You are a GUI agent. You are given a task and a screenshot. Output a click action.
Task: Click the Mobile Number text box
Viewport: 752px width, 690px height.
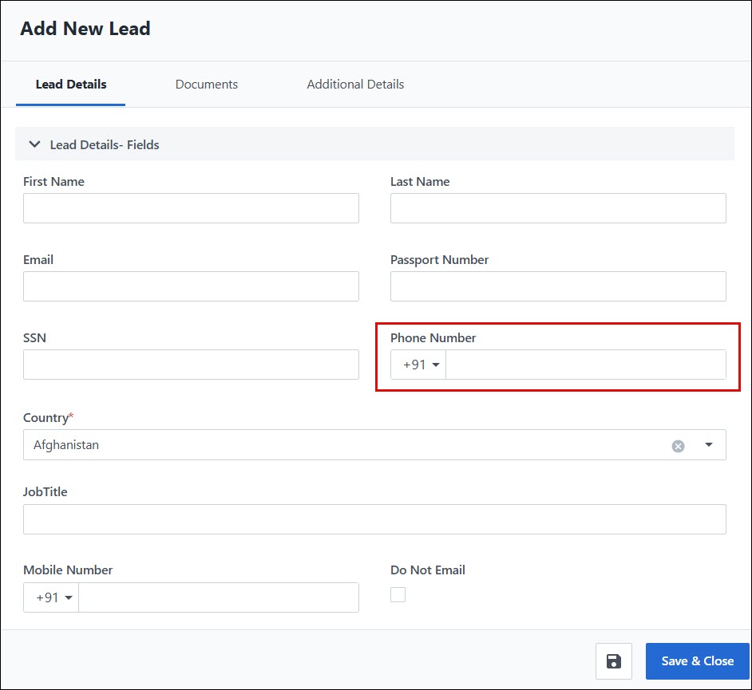pyautogui.click(x=218, y=597)
